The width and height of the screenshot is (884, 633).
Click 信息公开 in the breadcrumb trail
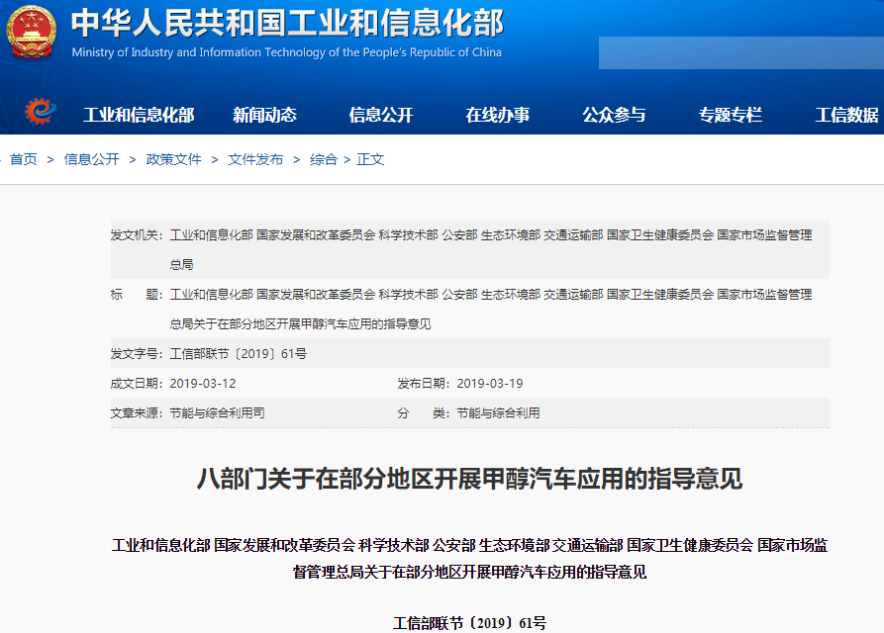pyautogui.click(x=90, y=158)
